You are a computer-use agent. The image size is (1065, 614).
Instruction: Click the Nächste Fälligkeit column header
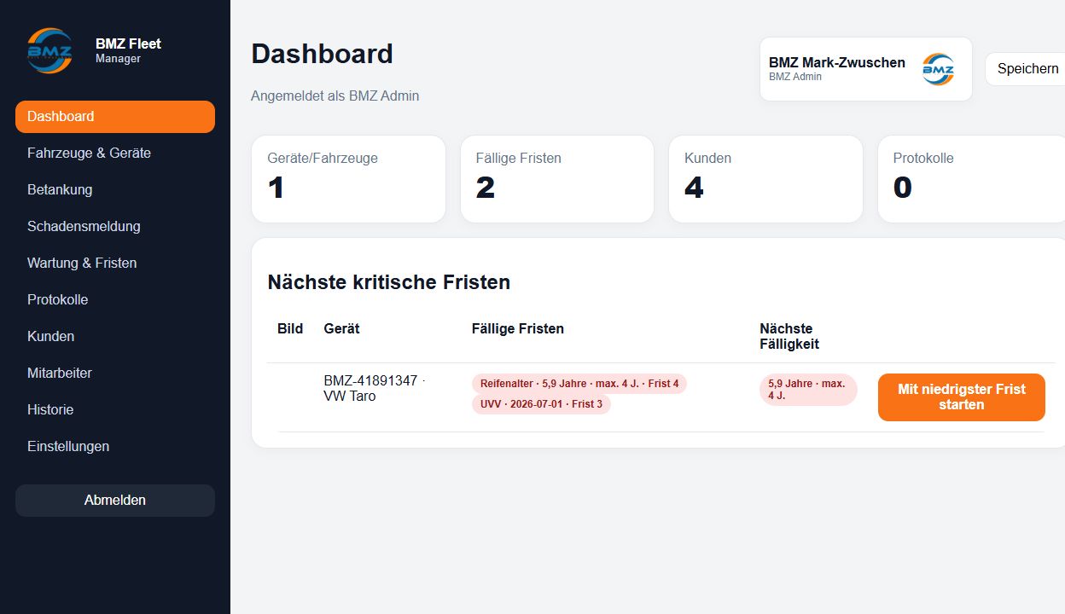[789, 337]
